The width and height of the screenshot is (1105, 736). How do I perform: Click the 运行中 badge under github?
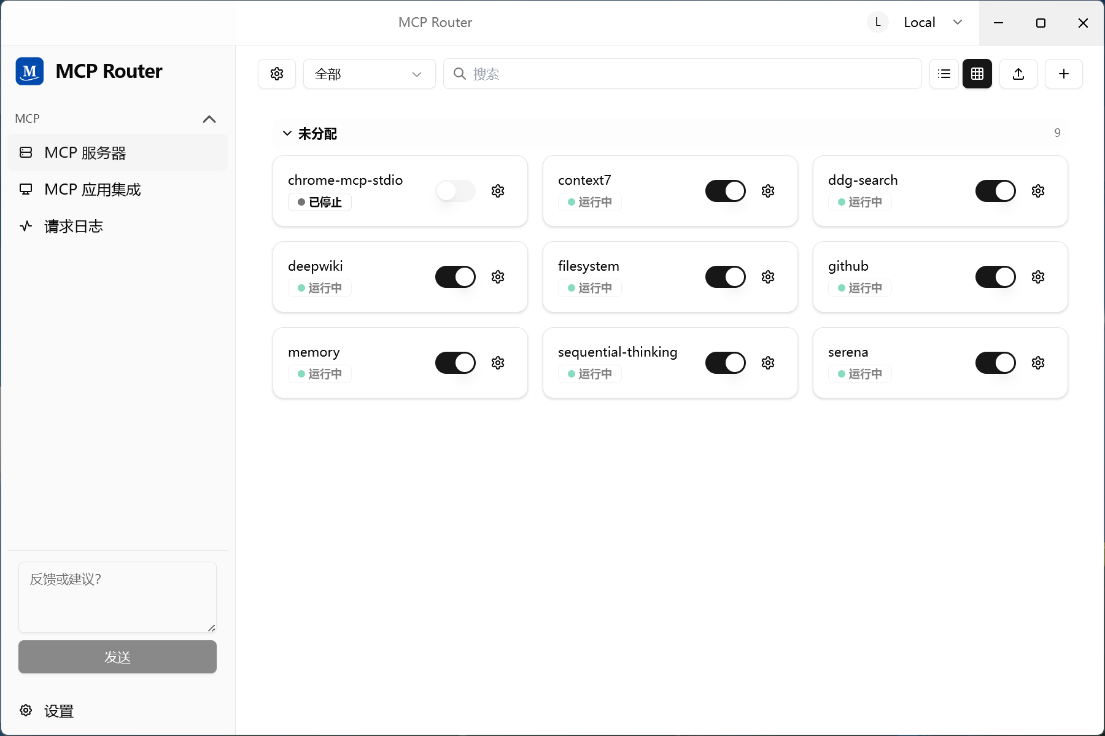859,288
